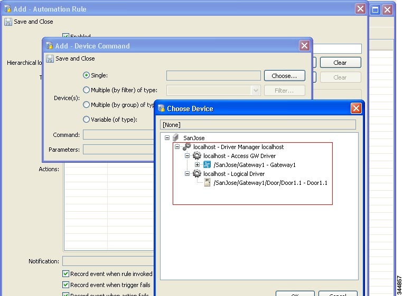Click the SanJose server icon
The width and height of the screenshot is (403, 296).
tap(176, 138)
